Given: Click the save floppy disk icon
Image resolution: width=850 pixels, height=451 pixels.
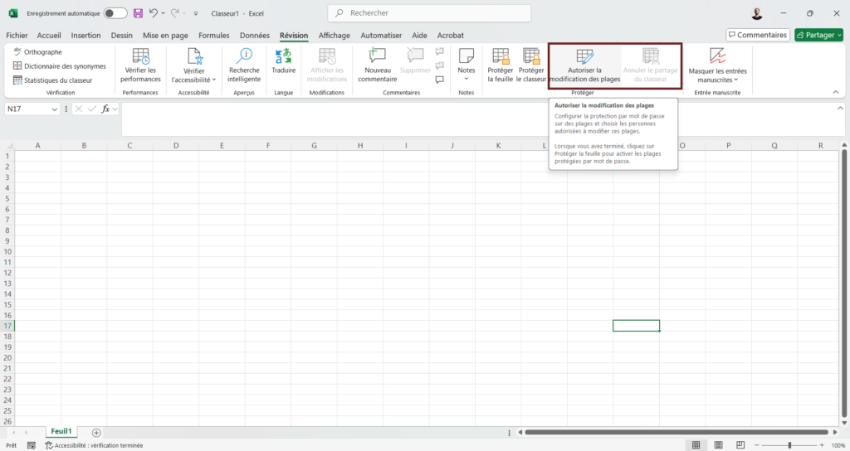Looking at the screenshot, I should (x=138, y=13).
